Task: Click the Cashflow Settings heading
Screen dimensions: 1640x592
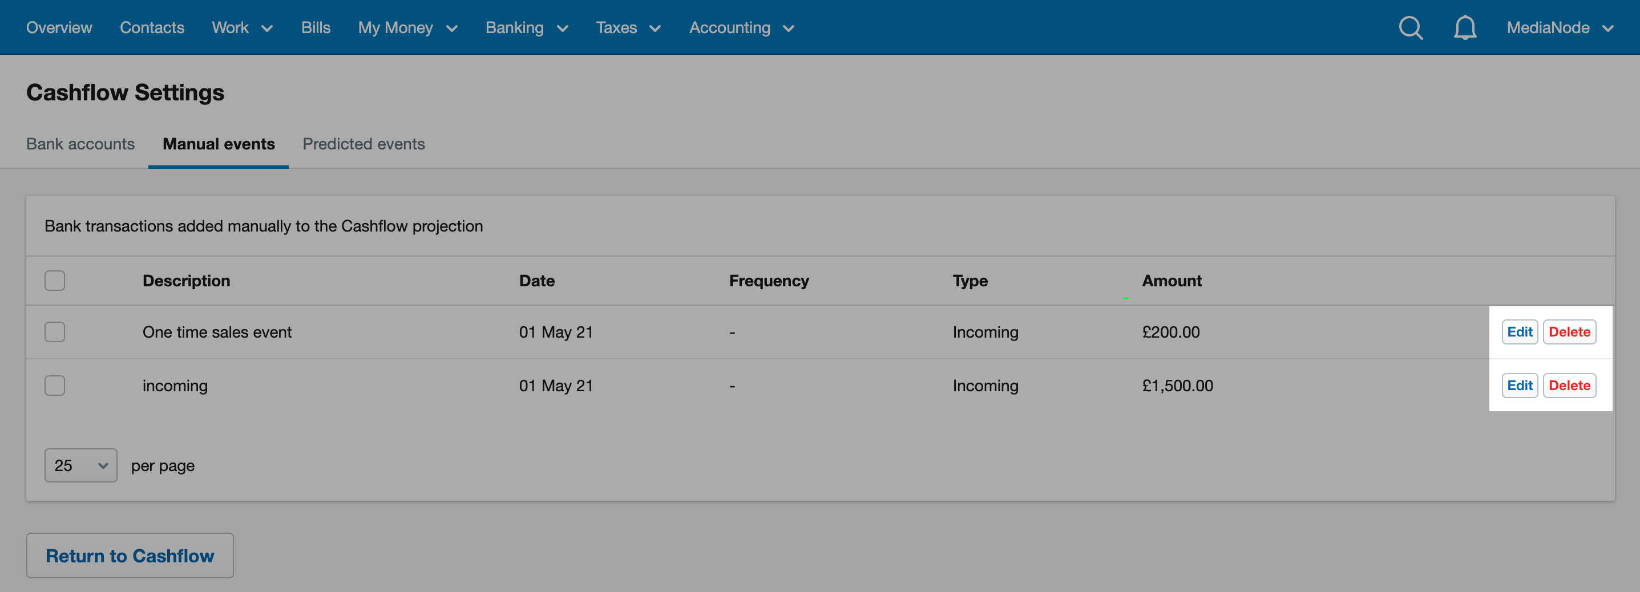Action: pos(126,92)
